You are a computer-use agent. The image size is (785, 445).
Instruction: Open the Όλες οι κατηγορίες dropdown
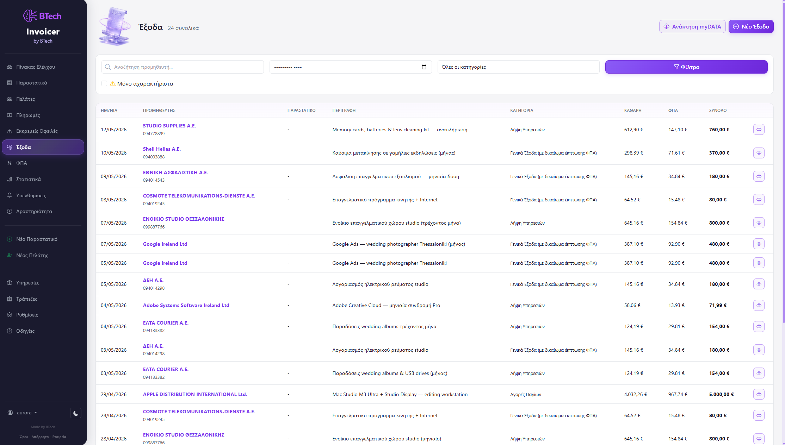pos(519,67)
